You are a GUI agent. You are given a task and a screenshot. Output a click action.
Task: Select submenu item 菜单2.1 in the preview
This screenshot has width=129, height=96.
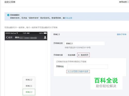(x=29, y=86)
